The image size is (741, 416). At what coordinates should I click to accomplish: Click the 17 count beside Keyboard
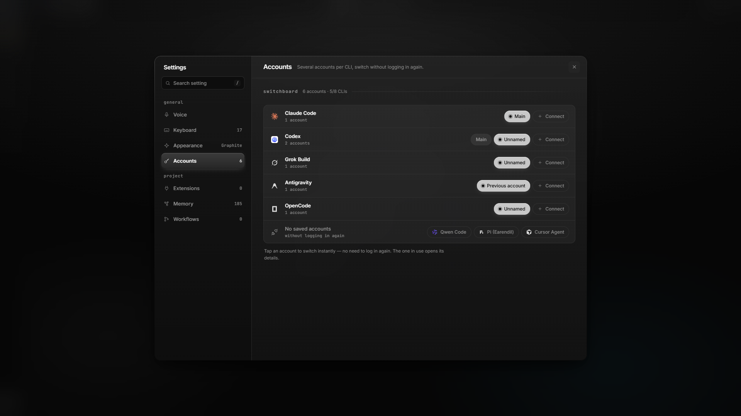tap(239, 130)
